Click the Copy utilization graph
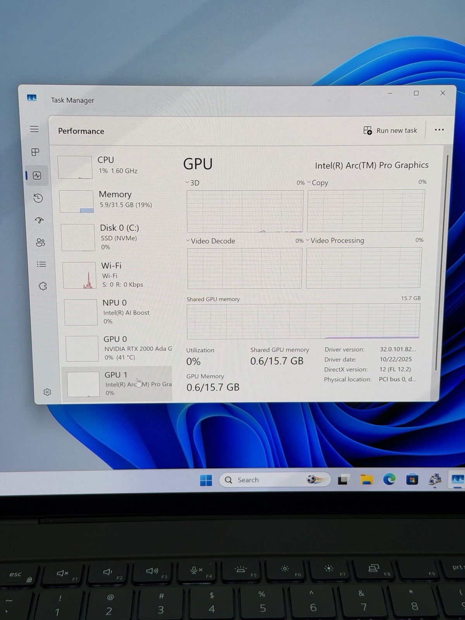Image resolution: width=465 pixels, height=620 pixels. 366,210
